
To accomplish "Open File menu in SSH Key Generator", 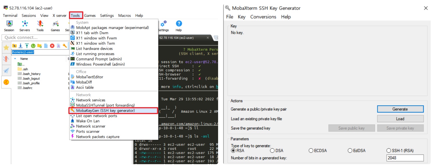I will point(230,17).
